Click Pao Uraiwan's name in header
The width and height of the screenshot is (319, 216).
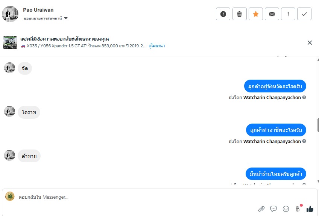click(x=38, y=10)
